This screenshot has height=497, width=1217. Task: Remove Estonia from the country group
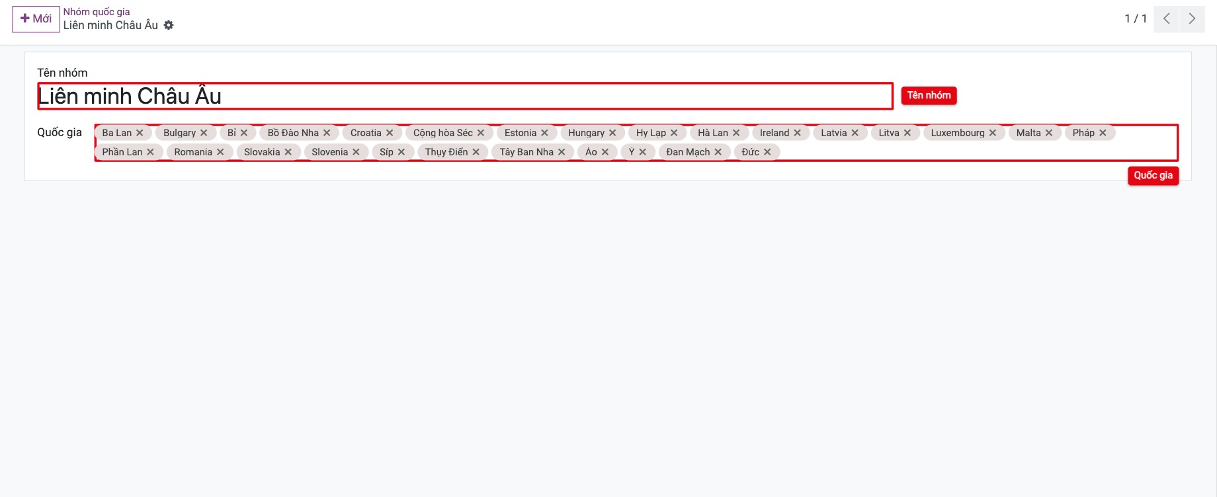544,133
